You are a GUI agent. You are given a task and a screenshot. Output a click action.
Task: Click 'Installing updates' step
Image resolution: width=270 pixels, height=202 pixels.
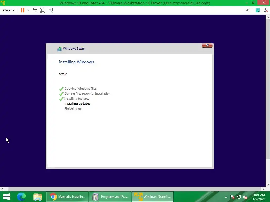[77, 104]
